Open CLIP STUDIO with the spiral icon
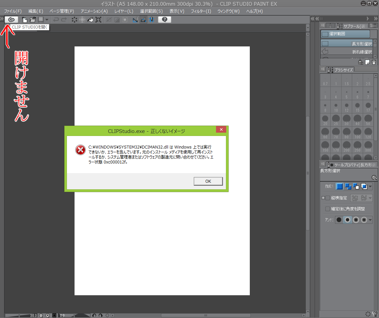The image size is (379, 318). pos(11,20)
